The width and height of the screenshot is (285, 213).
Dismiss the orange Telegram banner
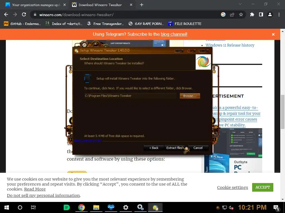click(x=273, y=34)
